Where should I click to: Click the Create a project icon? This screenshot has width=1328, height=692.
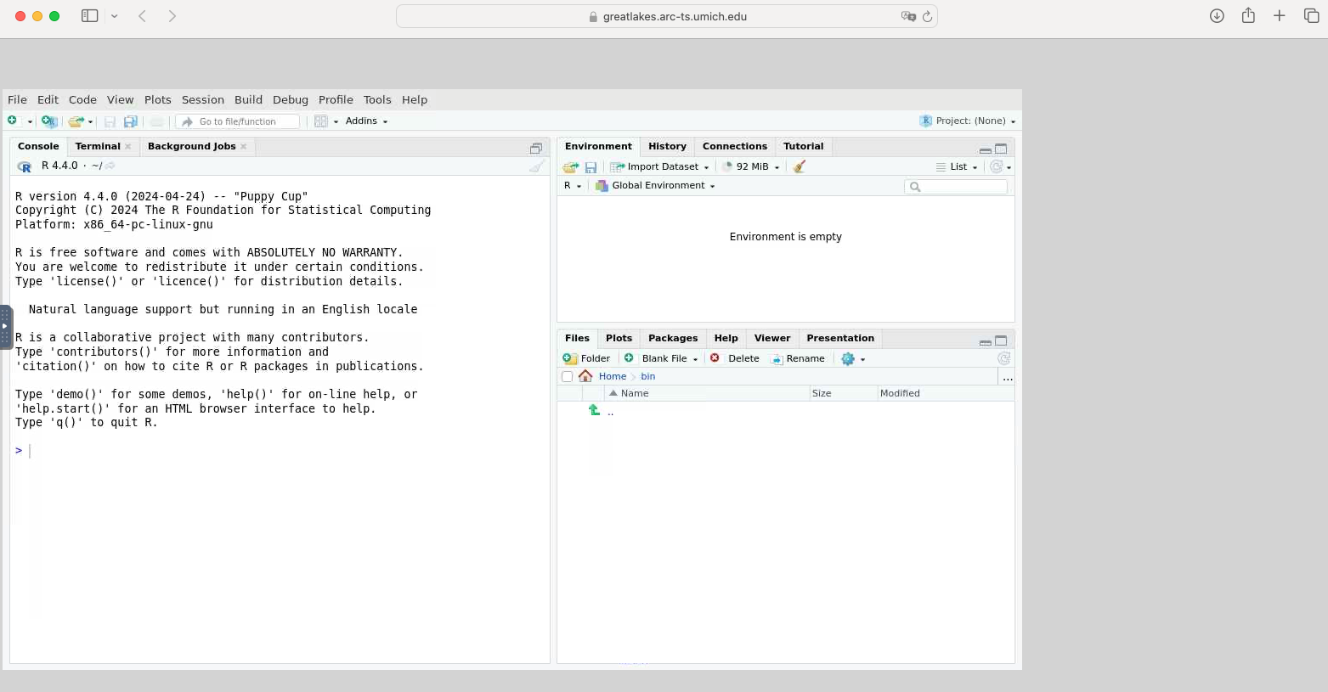click(x=48, y=121)
